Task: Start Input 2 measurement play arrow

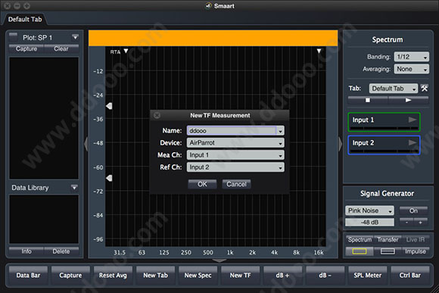Action: tap(412, 142)
